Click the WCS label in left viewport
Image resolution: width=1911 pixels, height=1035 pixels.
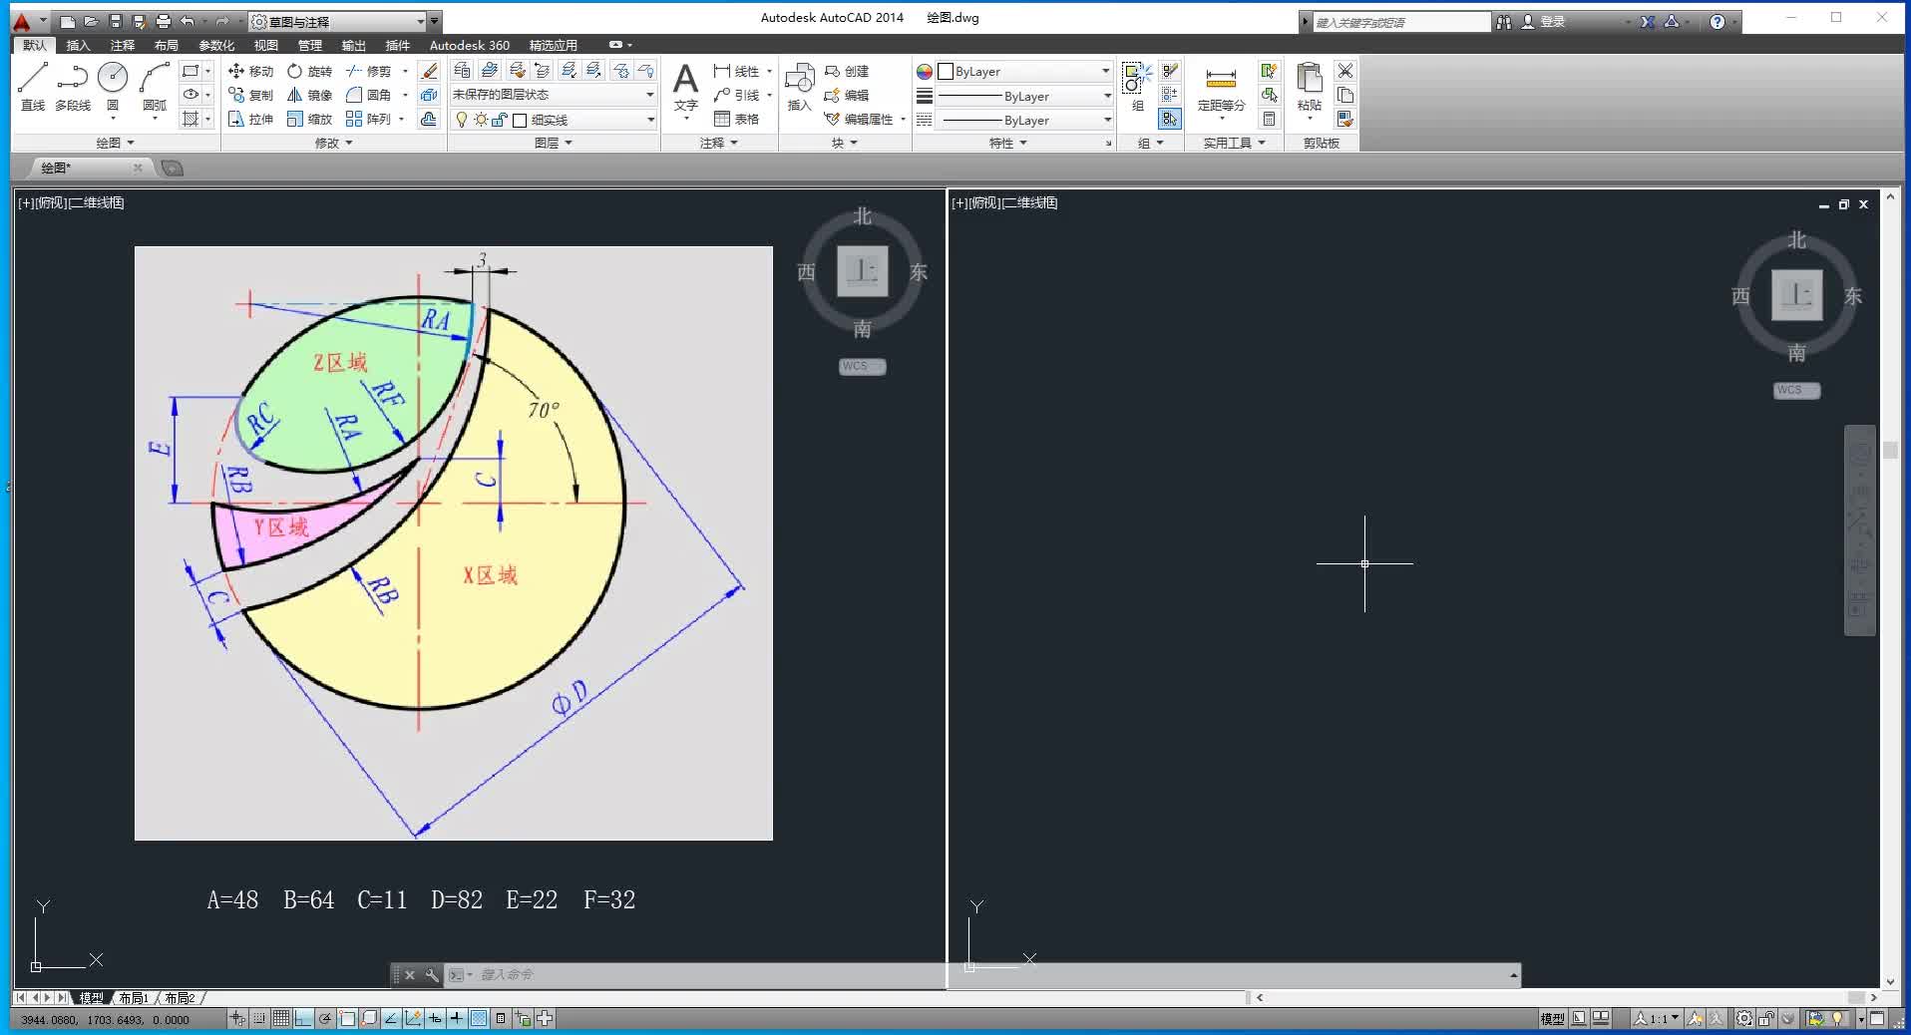click(x=863, y=366)
